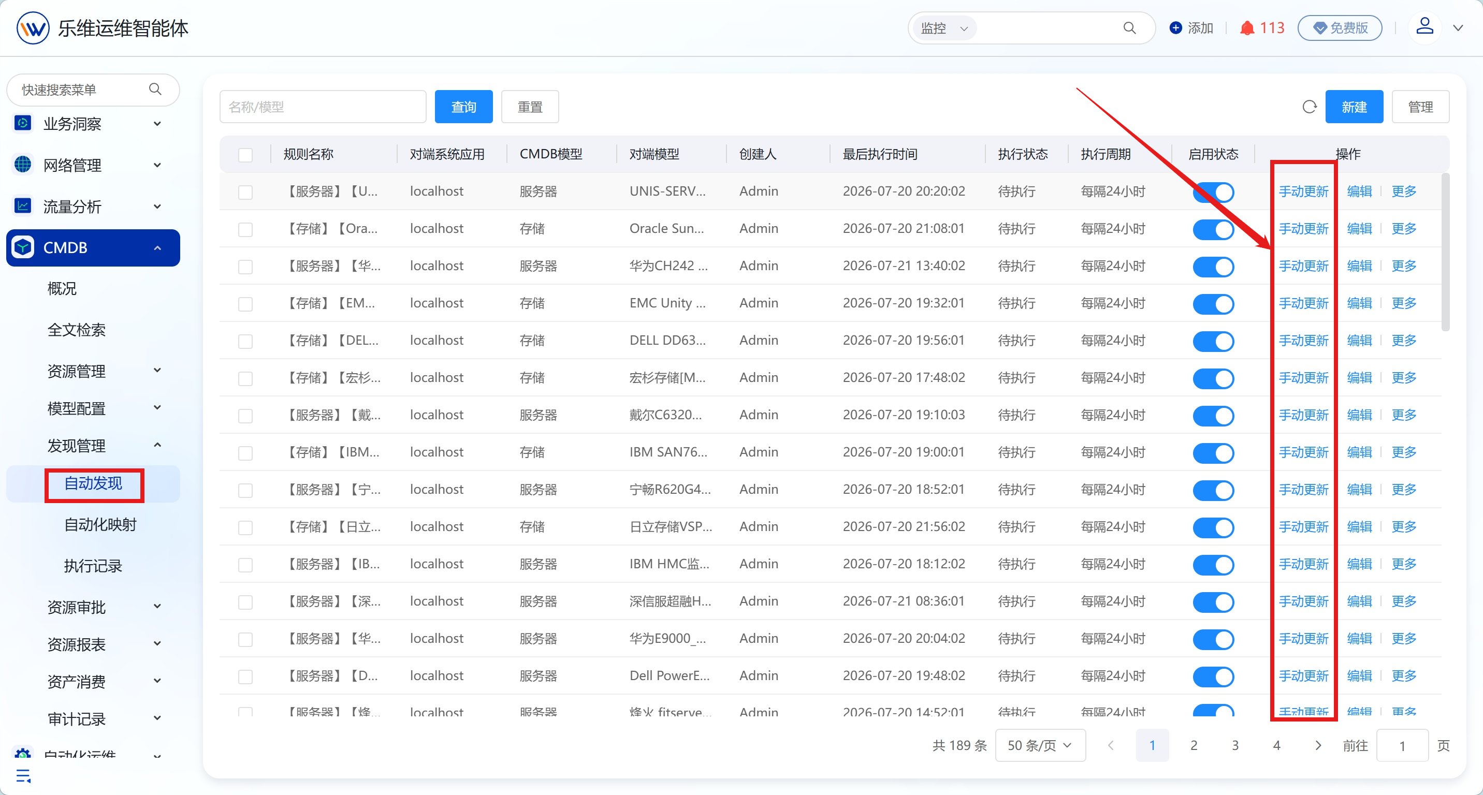1483x795 pixels.
Task: Click the table vertical scrollbar
Action: coord(1445,252)
